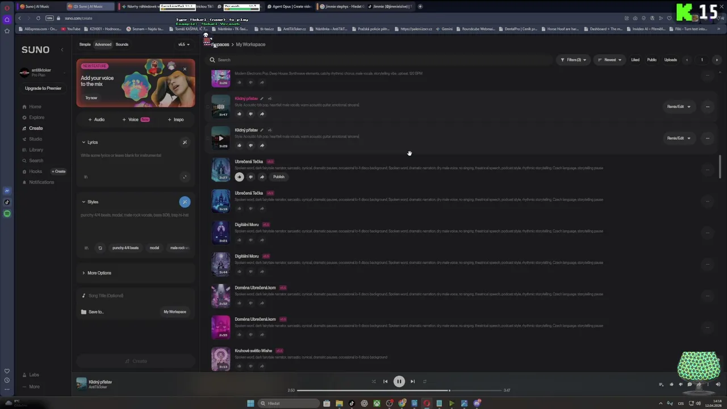The image size is (727, 409).
Task: Open the play queue icon in player
Action: click(661, 385)
